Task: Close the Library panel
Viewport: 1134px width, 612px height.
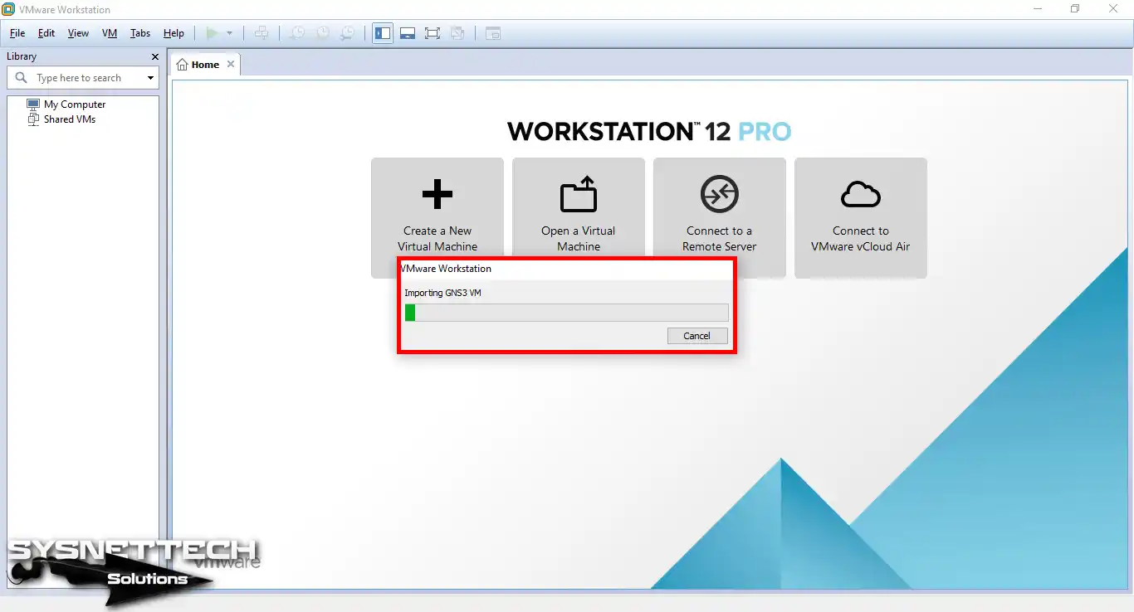Action: [154, 56]
